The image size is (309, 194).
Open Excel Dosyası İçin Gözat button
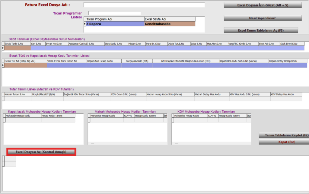click(x=263, y=5)
